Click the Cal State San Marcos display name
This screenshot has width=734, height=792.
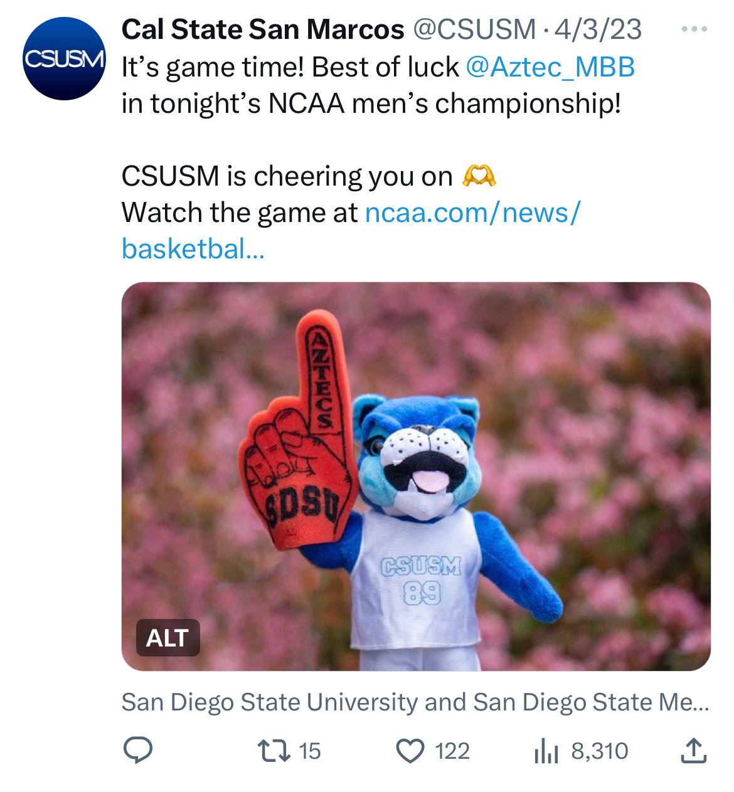click(x=262, y=29)
